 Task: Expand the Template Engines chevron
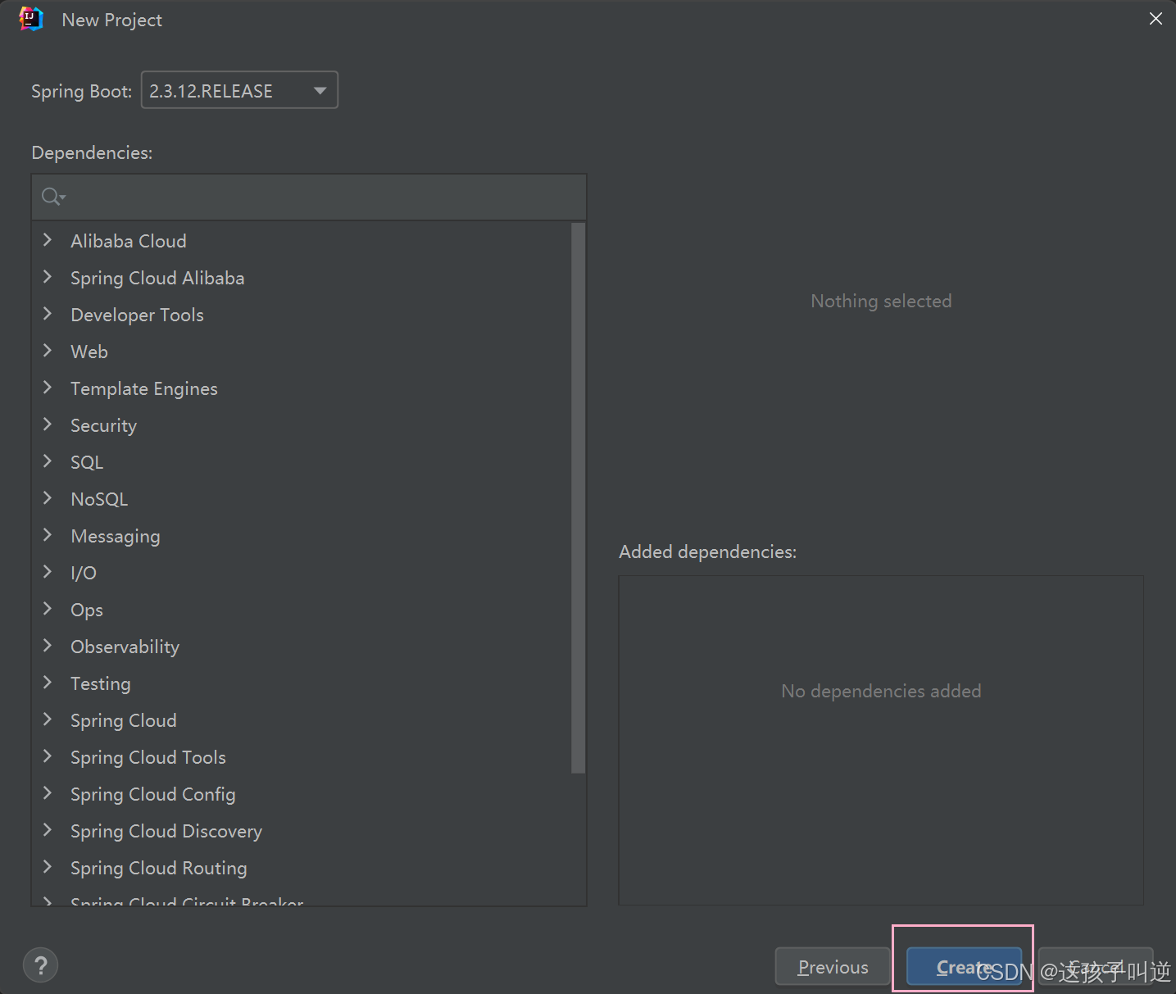click(48, 388)
